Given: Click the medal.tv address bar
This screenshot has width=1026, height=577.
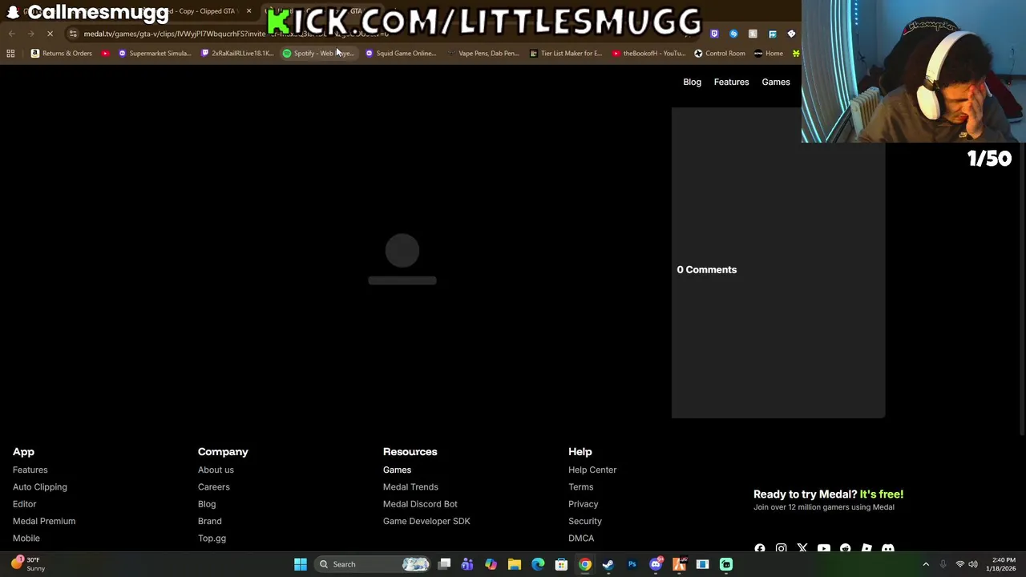Looking at the screenshot, I should (x=377, y=34).
